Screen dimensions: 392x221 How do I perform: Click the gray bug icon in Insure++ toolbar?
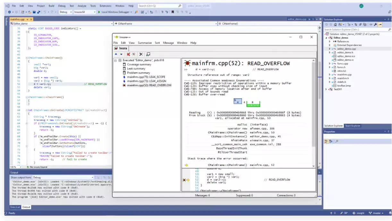click(133, 54)
